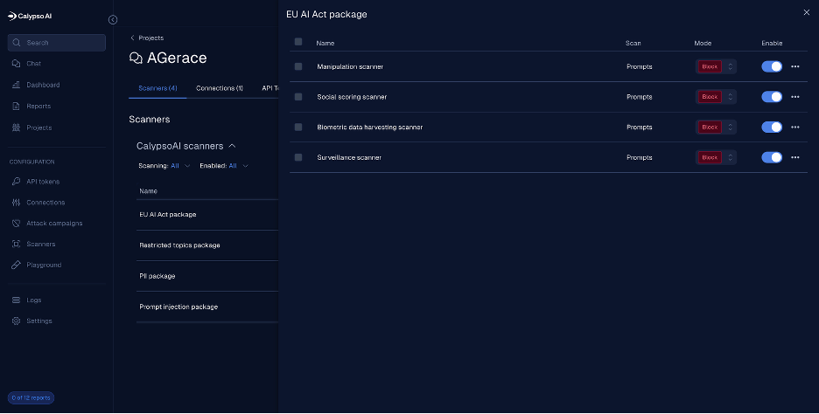The height and width of the screenshot is (414, 819).
Task: Go back to Projects breadcrumb
Action: (147, 38)
